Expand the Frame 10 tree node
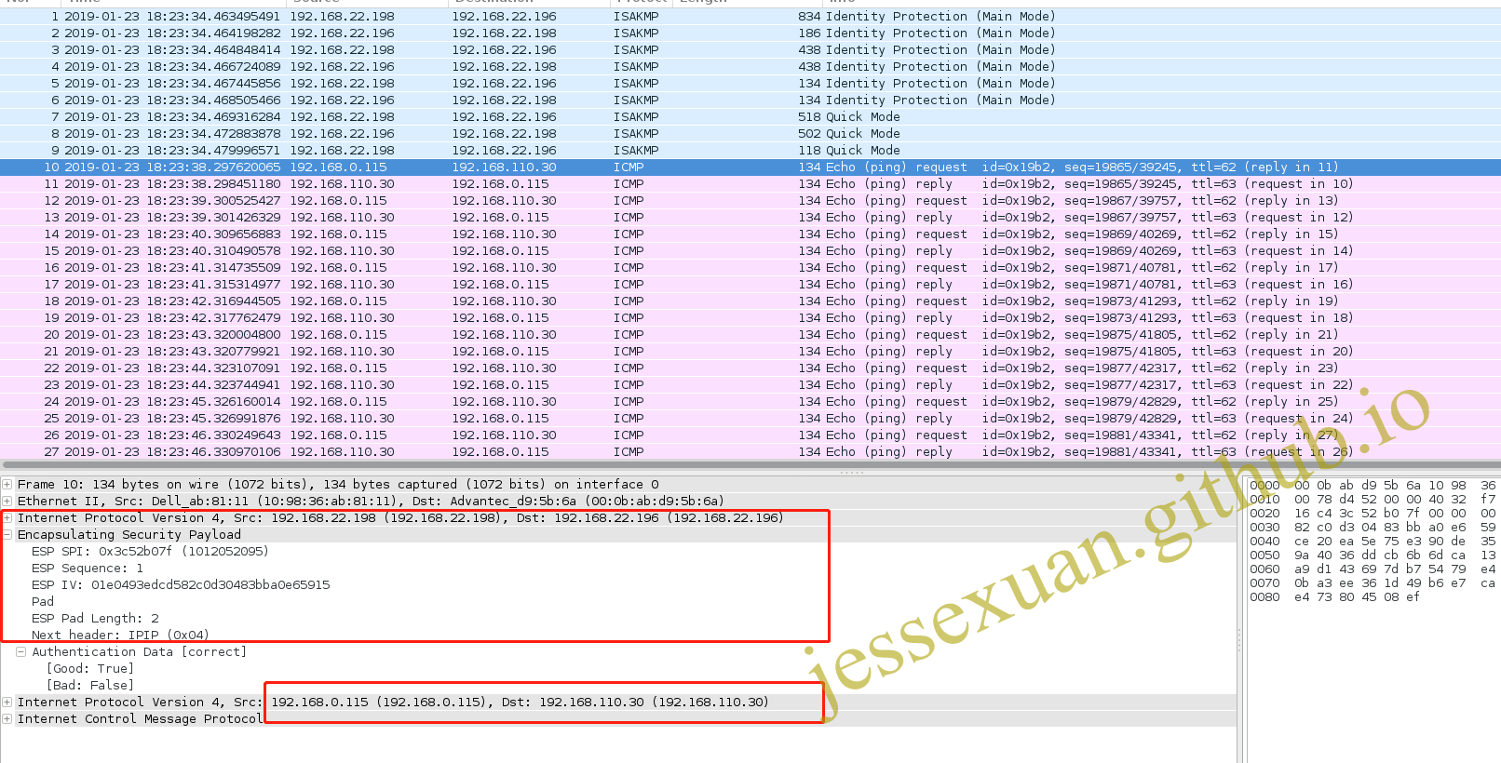The width and height of the screenshot is (1501, 763). (x=7, y=484)
